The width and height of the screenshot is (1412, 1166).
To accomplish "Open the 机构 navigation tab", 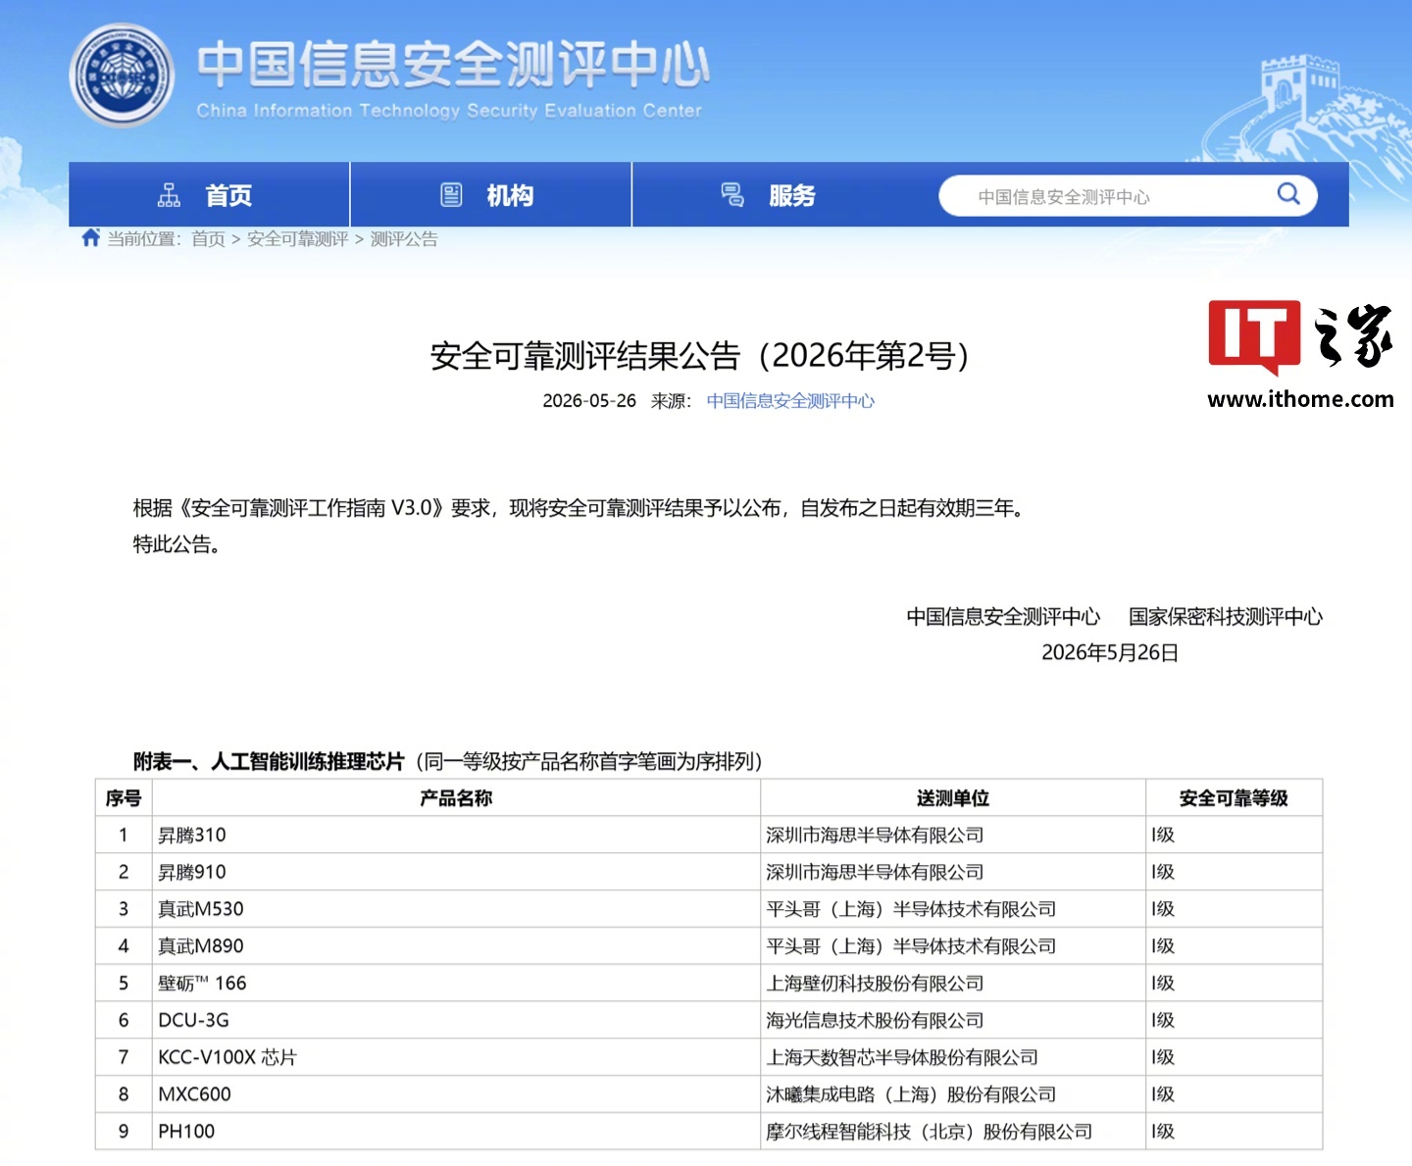I will [490, 195].
